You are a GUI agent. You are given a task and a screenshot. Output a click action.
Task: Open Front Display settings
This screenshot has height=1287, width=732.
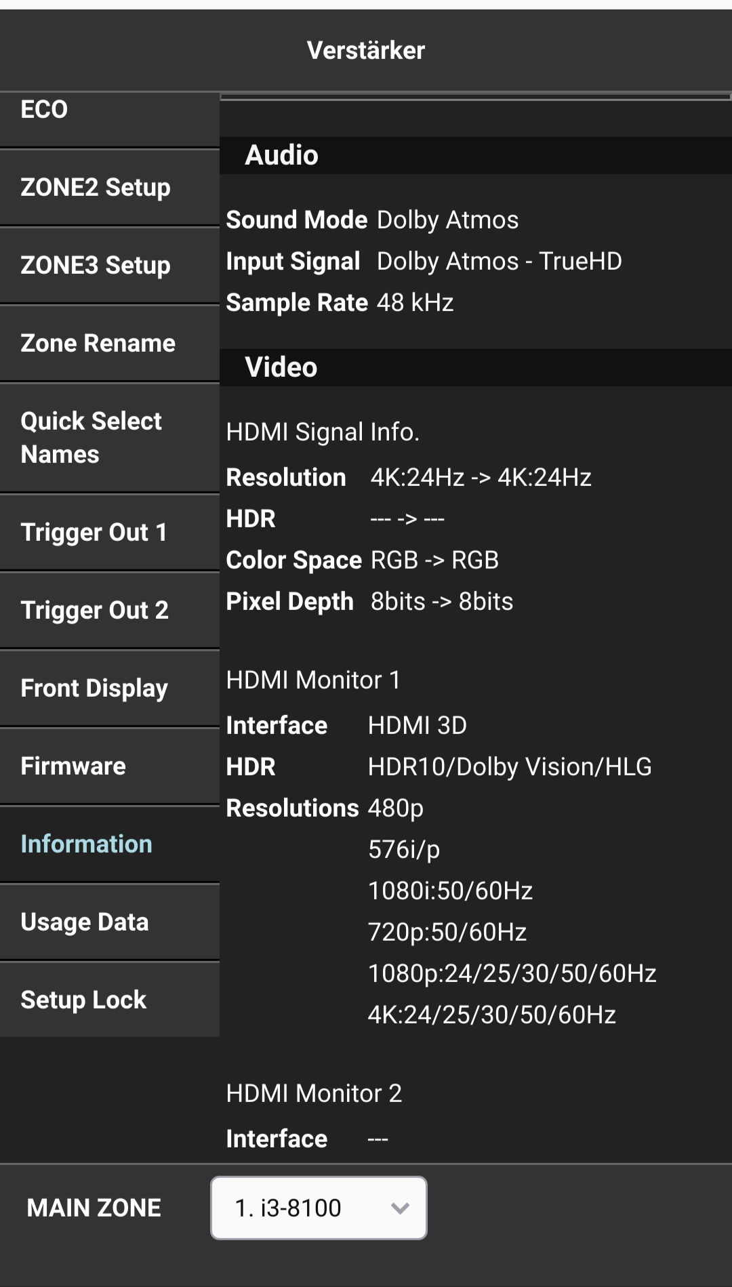tap(108, 689)
